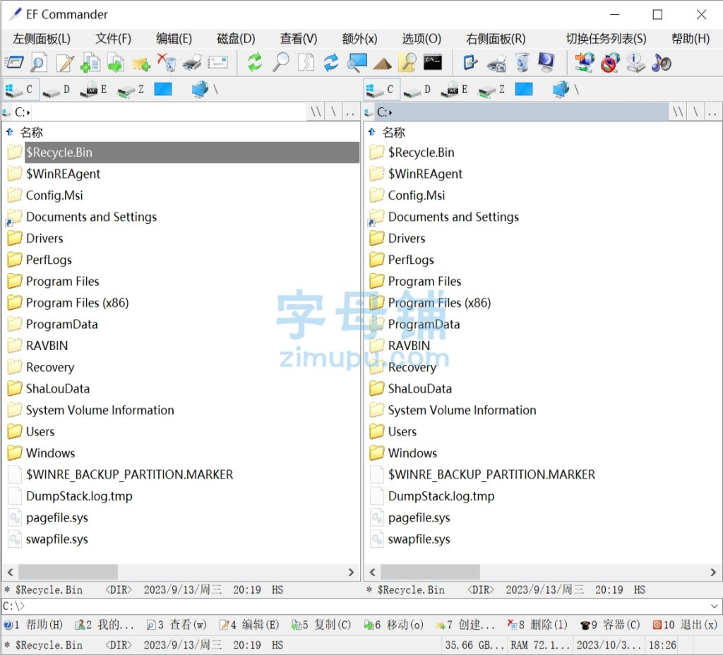Viewport: 723px width, 655px height.
Task: Click the disconnect network drive icon
Action: click(x=610, y=63)
